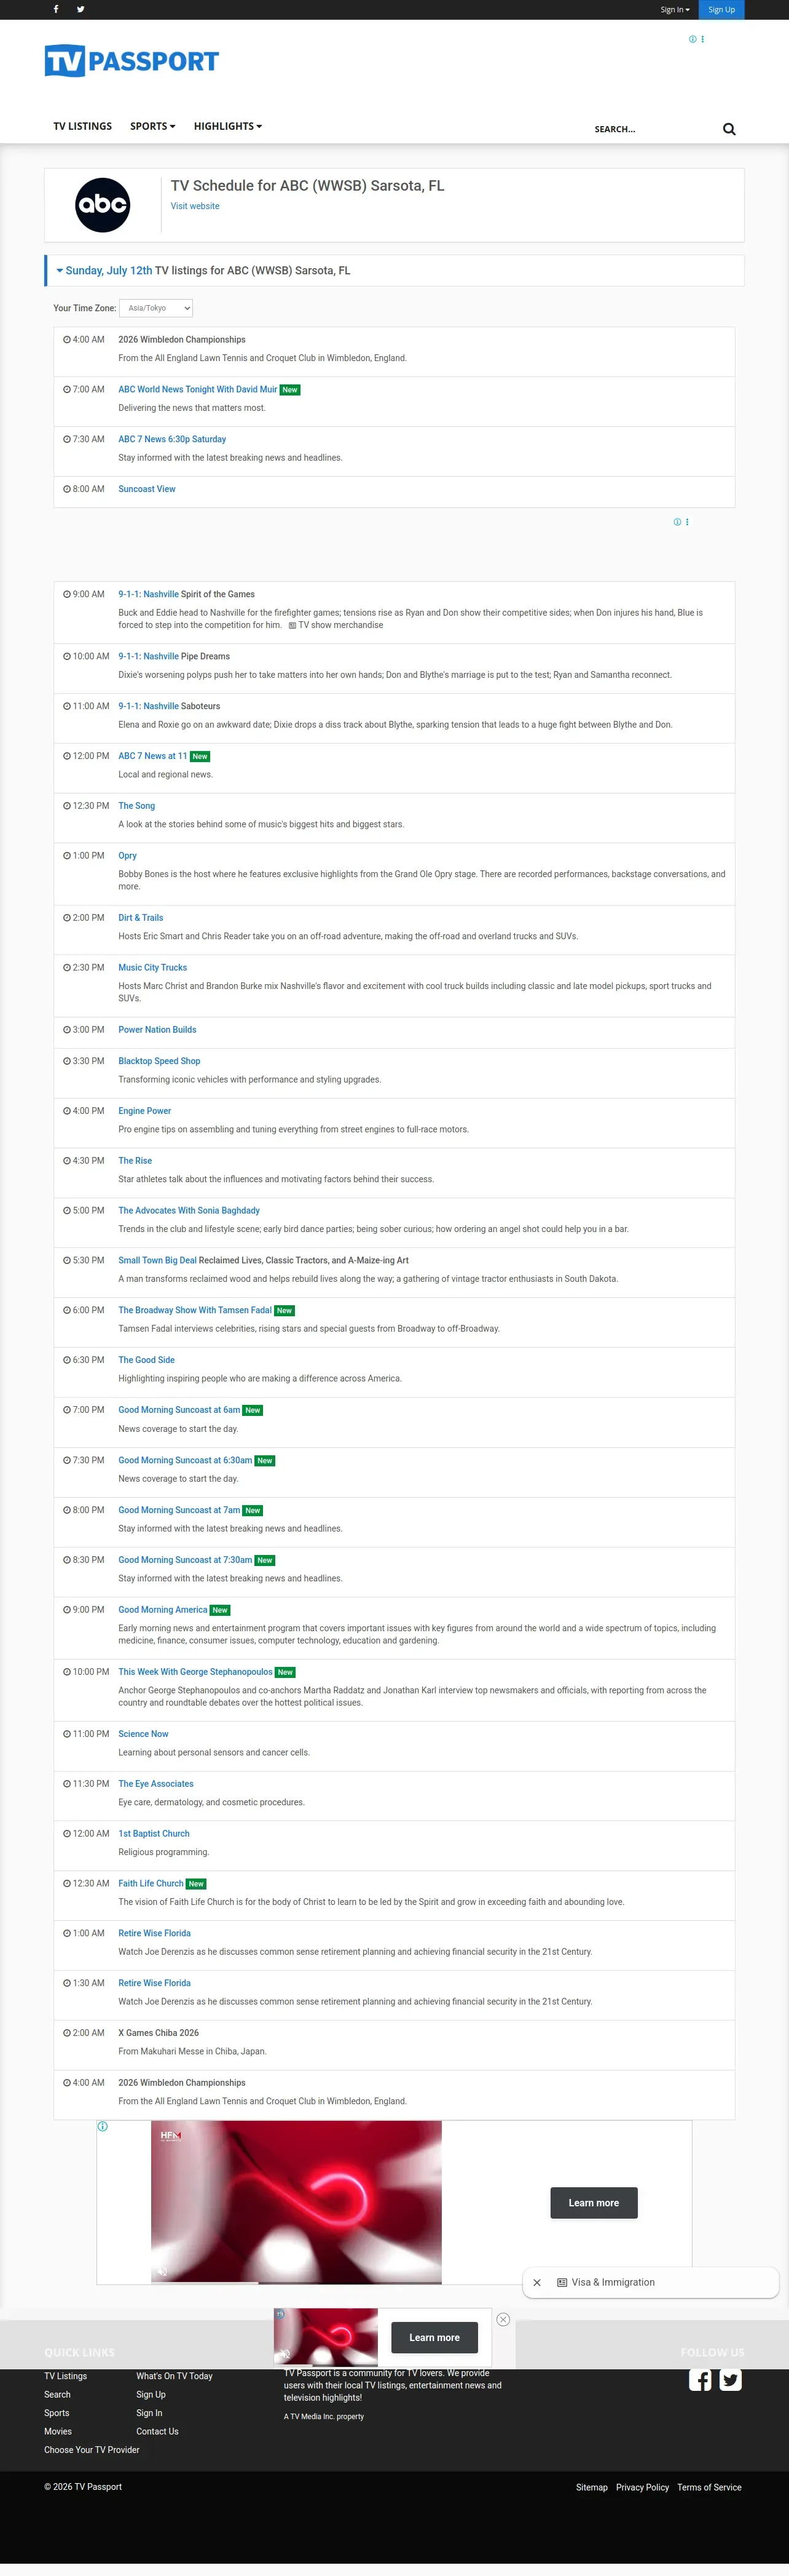Screen dimensions: 789x2576
Task: Open the Sitemap footer link
Action: pyautogui.click(x=592, y=2487)
